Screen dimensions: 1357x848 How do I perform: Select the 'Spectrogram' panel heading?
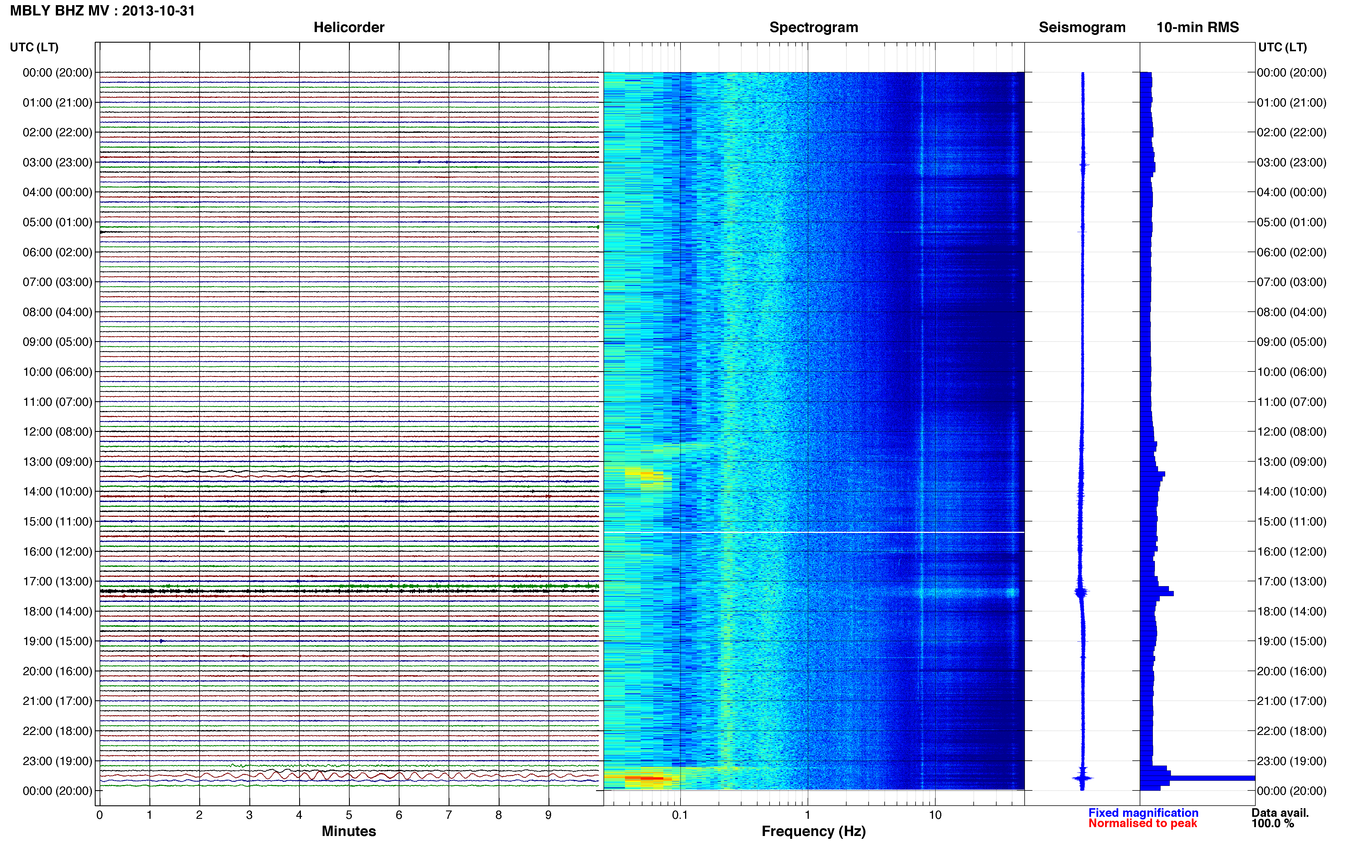click(813, 27)
